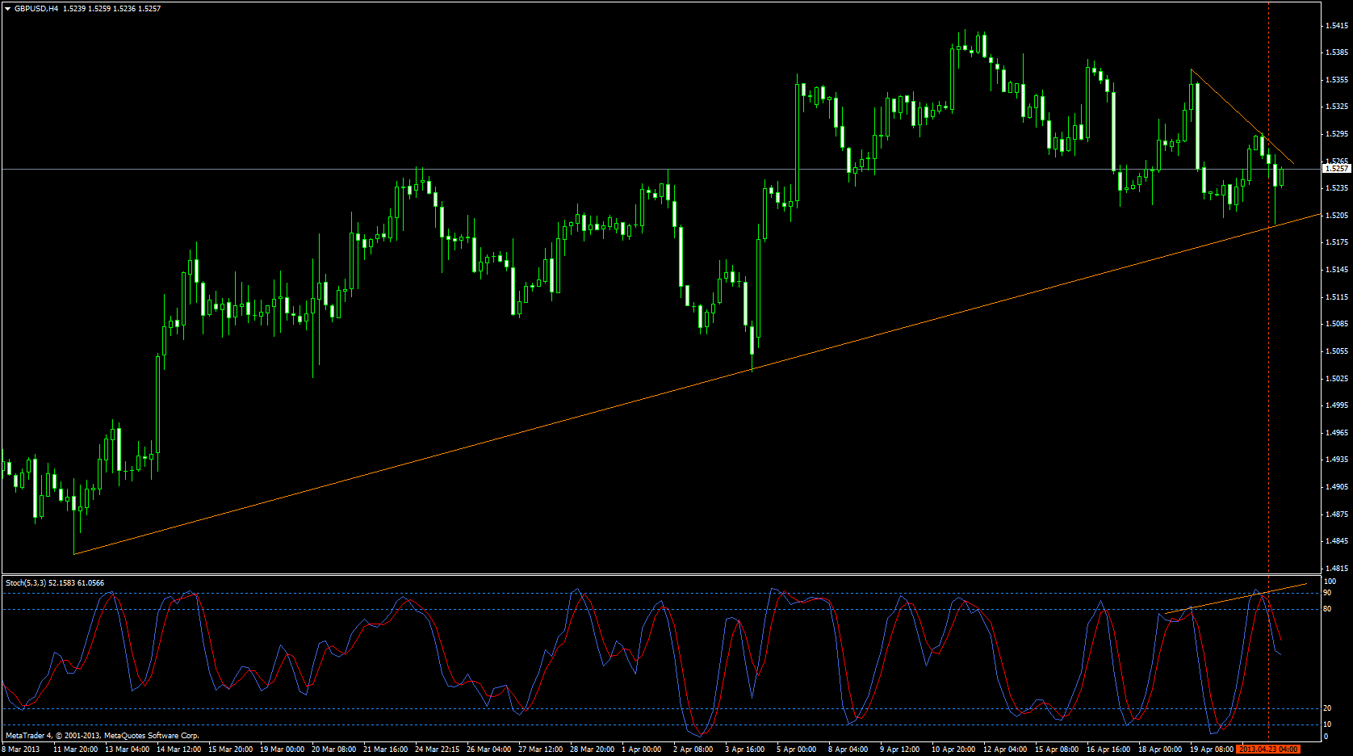Click the 26 Mar 04:00 date label

click(x=488, y=750)
